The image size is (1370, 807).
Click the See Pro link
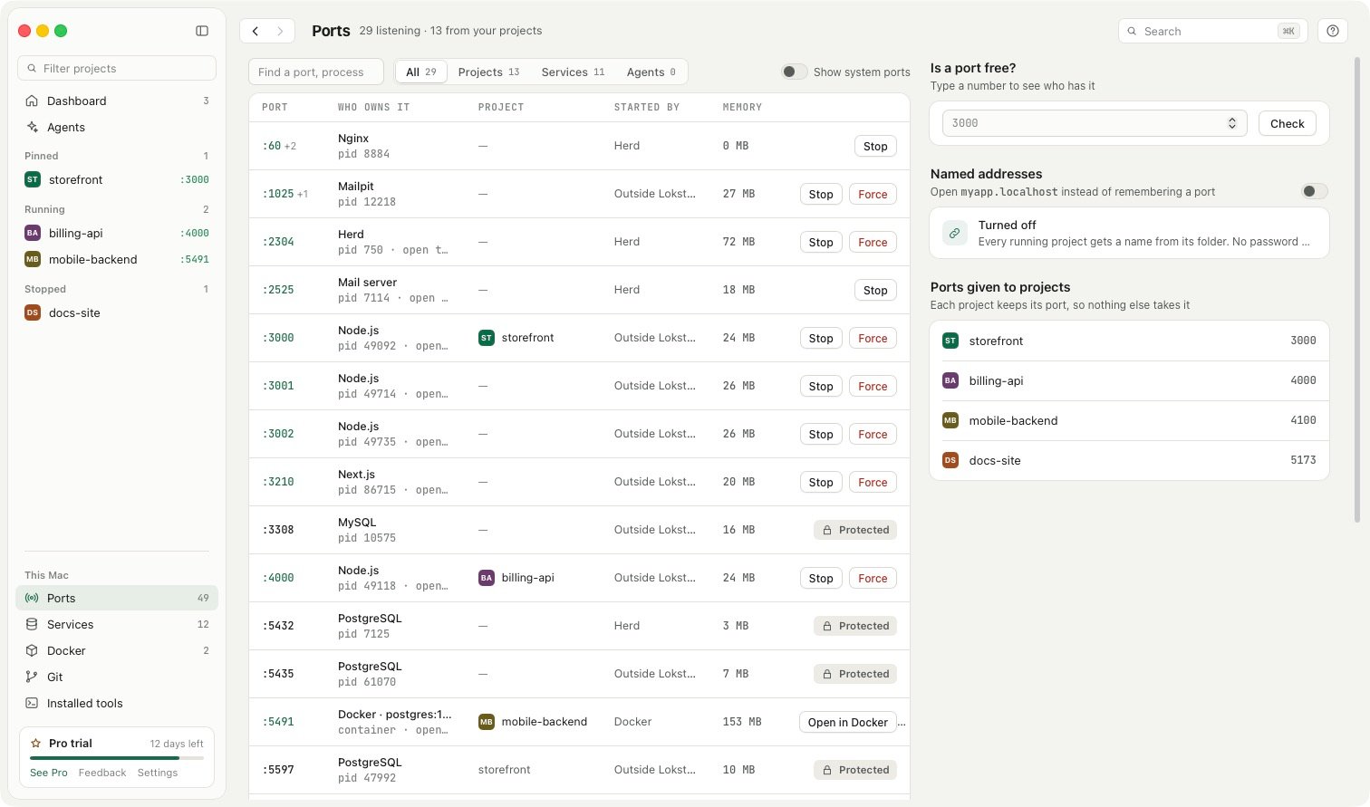(49, 773)
